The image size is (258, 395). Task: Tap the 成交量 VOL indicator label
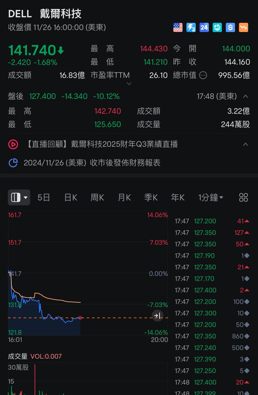click(x=35, y=356)
